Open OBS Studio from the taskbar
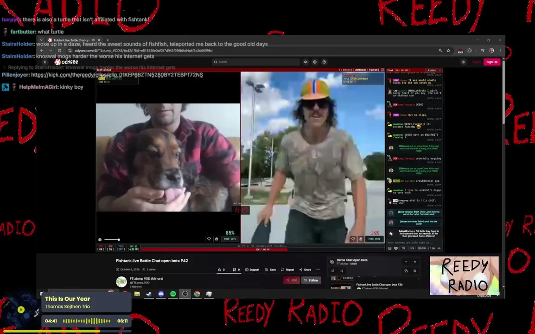Image resolution: width=535 pixels, height=334 pixels. point(185,294)
